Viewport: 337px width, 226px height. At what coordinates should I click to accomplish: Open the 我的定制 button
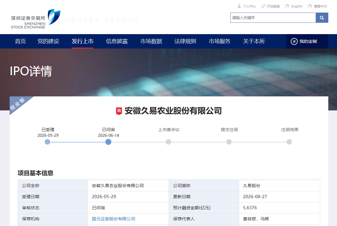[307, 41]
